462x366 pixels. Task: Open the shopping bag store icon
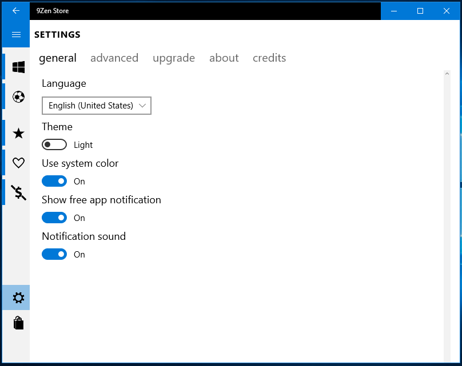click(18, 323)
